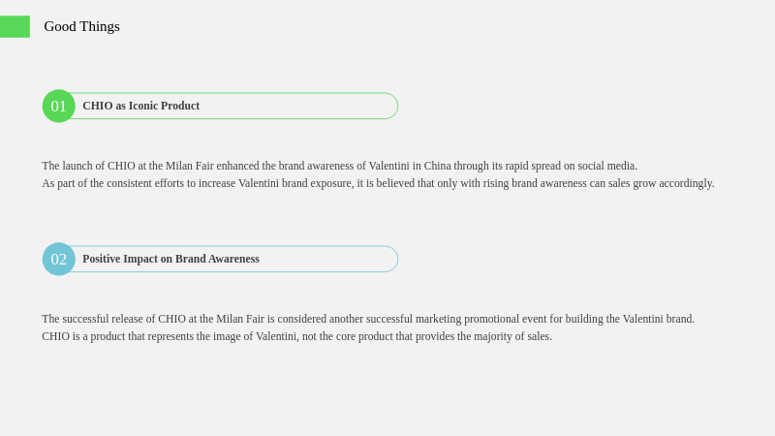Click the green 01 circle badge
Image resolution: width=775 pixels, height=436 pixels.
(x=59, y=106)
